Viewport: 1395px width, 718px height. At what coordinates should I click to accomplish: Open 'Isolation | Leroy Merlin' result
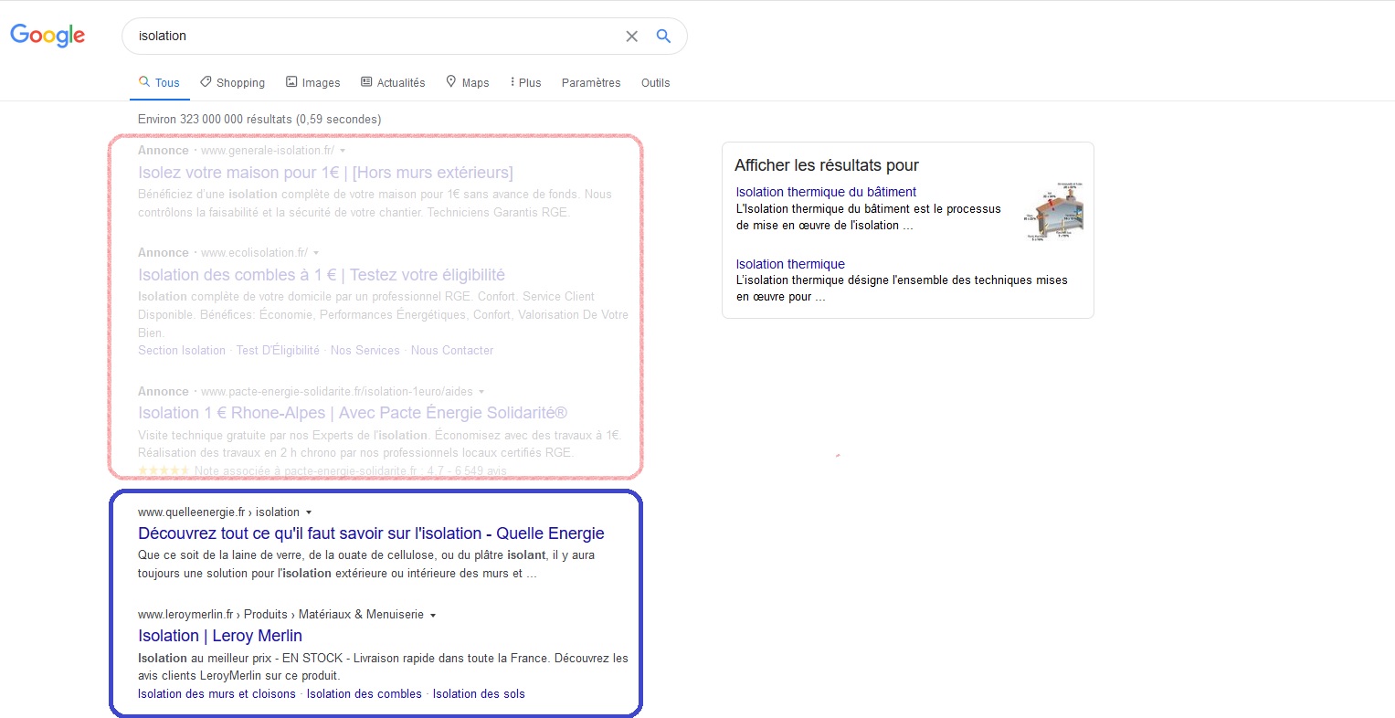[220, 636]
